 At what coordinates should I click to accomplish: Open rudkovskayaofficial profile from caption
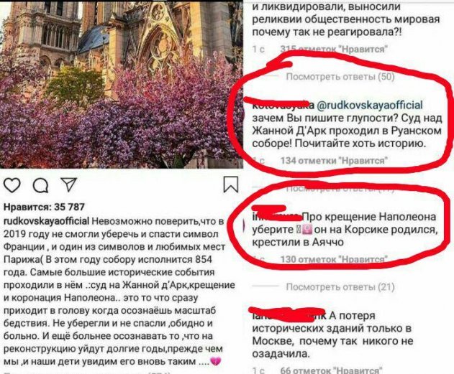pos(46,221)
